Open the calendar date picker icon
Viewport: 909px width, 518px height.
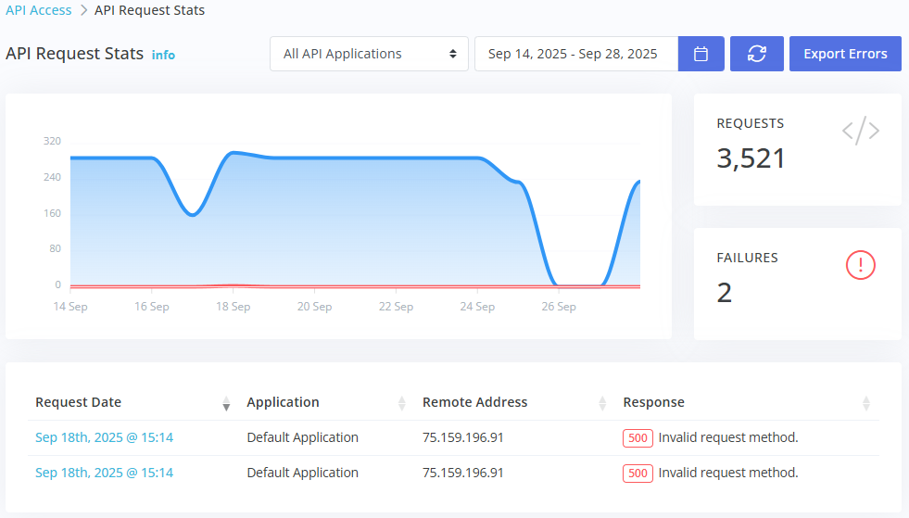[x=701, y=54]
